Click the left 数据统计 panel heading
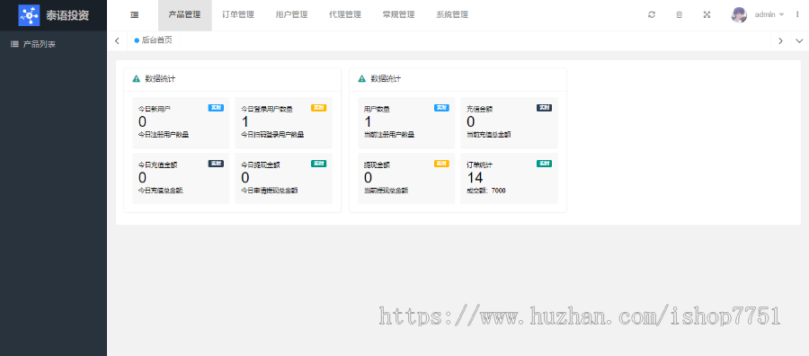809x356 pixels. tap(160, 79)
